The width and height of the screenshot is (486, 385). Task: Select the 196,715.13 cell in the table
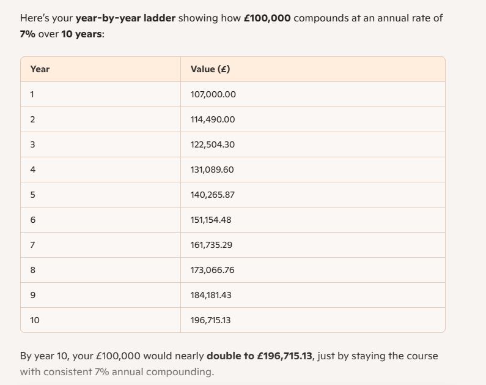coord(210,320)
